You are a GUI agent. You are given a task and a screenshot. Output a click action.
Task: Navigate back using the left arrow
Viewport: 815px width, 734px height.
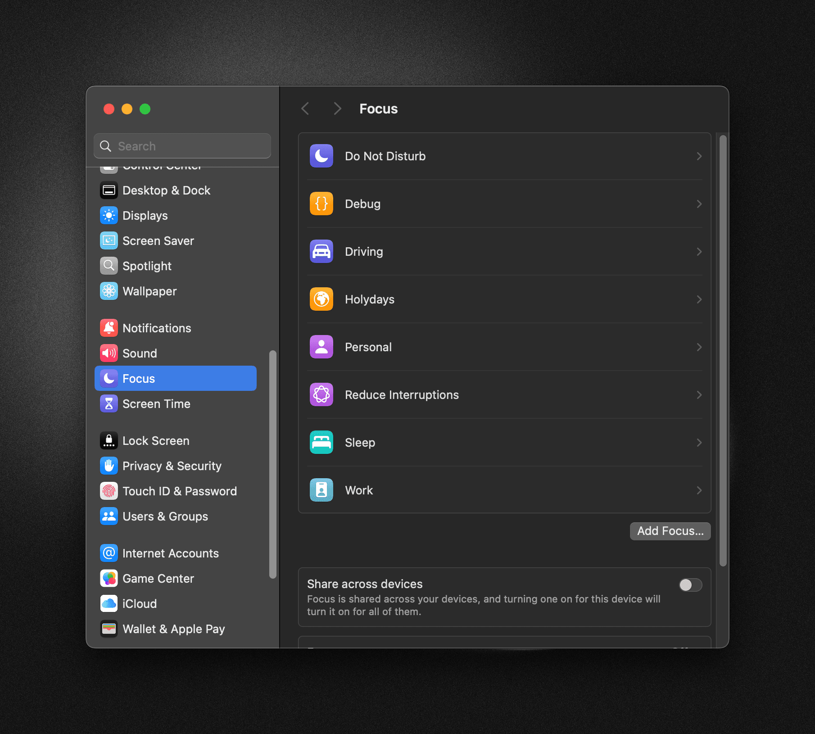(305, 109)
